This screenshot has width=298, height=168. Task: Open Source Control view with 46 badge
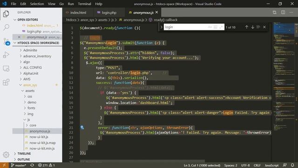click(6, 41)
